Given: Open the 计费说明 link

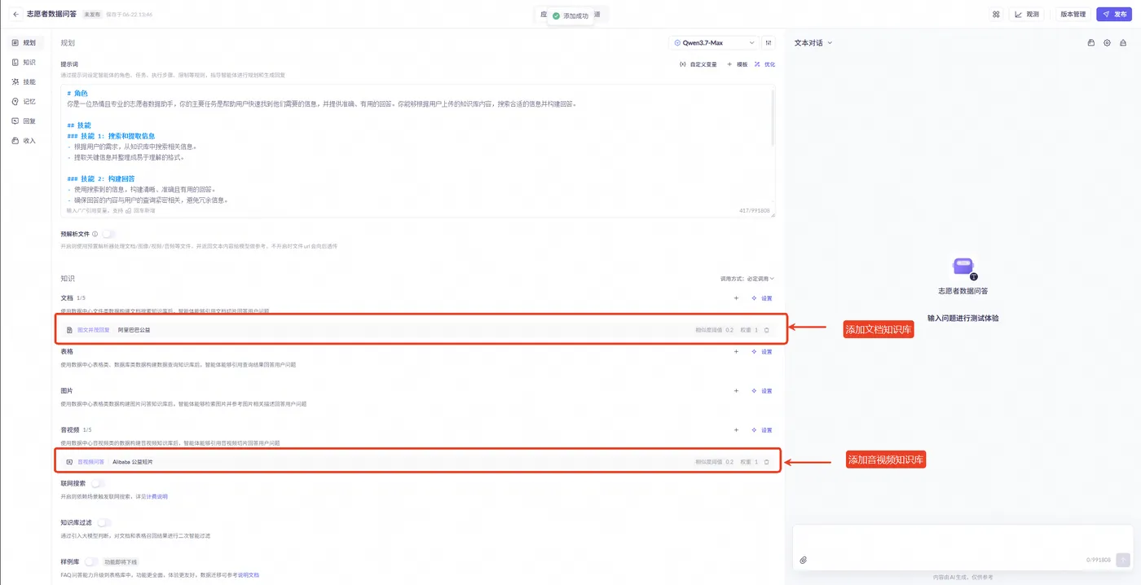Looking at the screenshot, I should tap(156, 496).
